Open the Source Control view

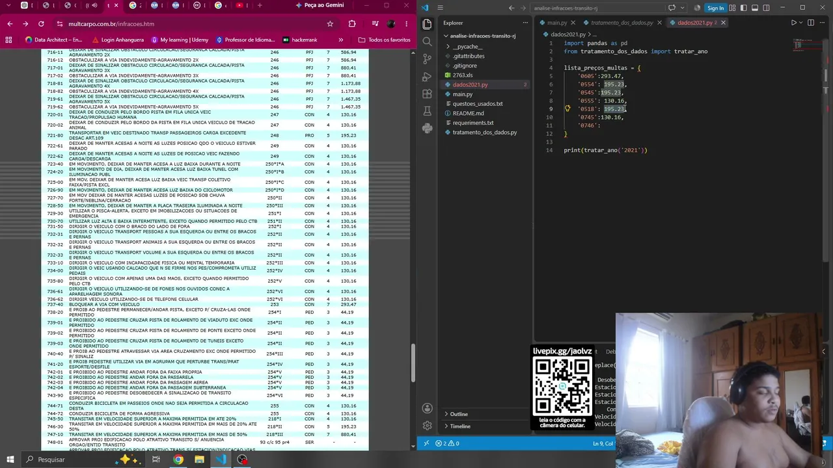(427, 59)
